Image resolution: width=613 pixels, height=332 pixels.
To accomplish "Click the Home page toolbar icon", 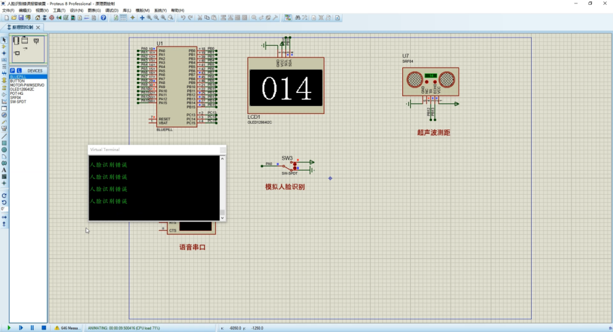I will click(38, 18).
